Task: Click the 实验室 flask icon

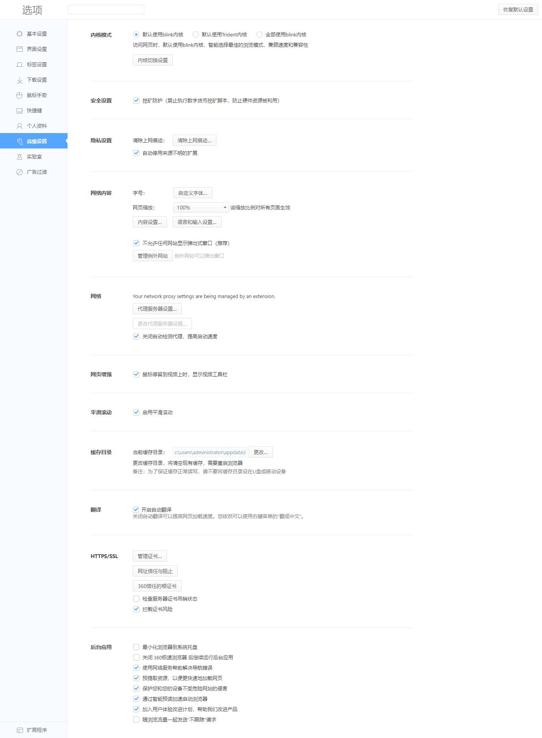Action: [x=20, y=156]
